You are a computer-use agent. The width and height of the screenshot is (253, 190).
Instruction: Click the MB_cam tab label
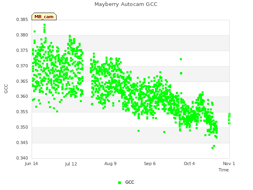[x=44, y=17]
